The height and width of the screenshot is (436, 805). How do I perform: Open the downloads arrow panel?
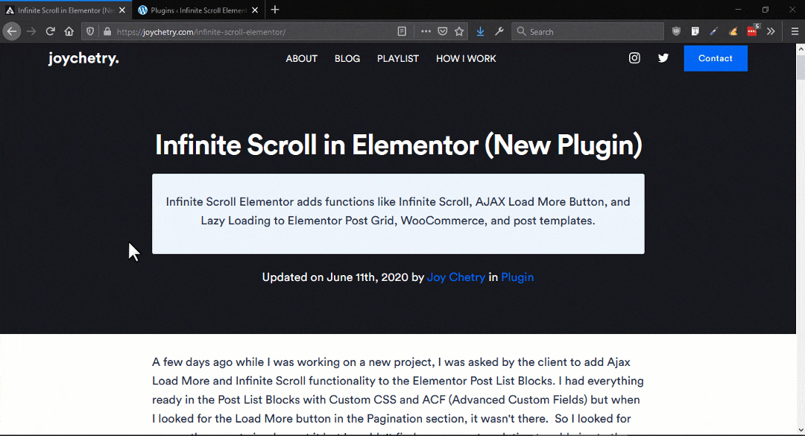(480, 31)
